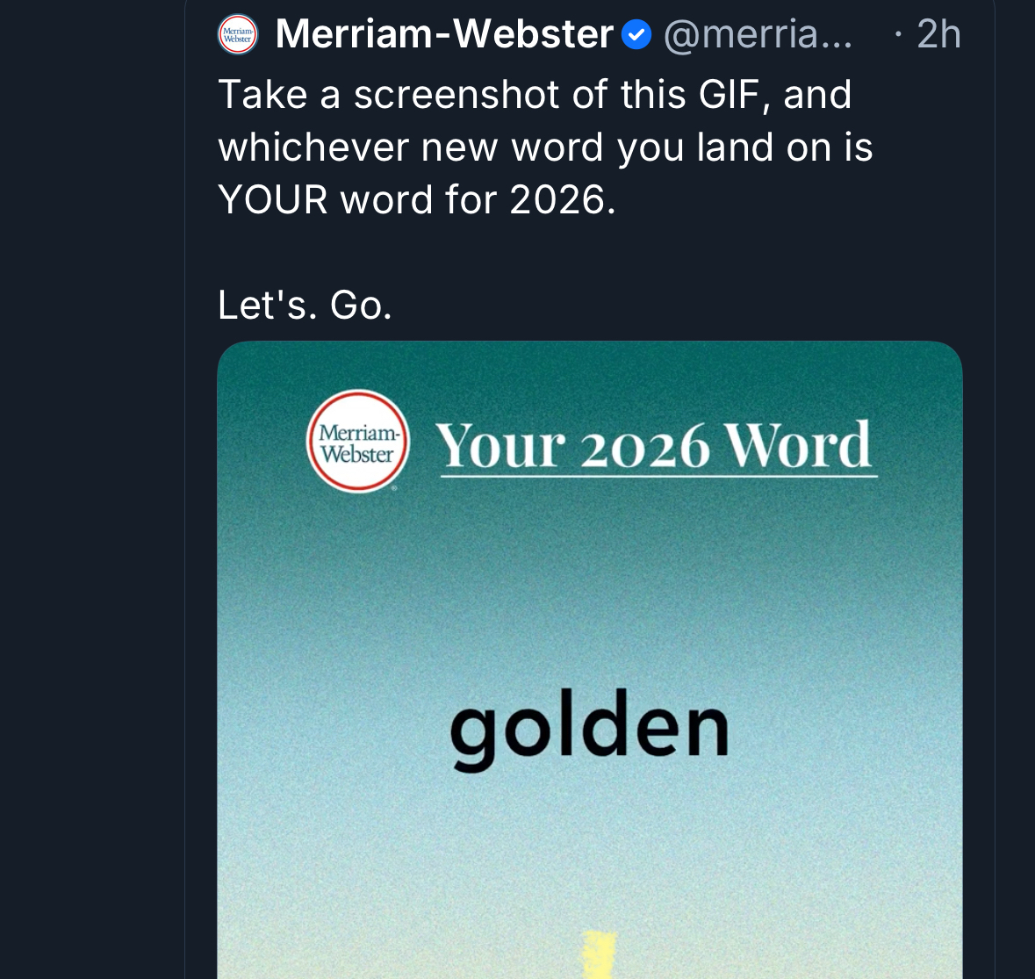The height and width of the screenshot is (979, 1035).
Task: Click the "YOUR word for 2026." text line
Action: click(417, 200)
